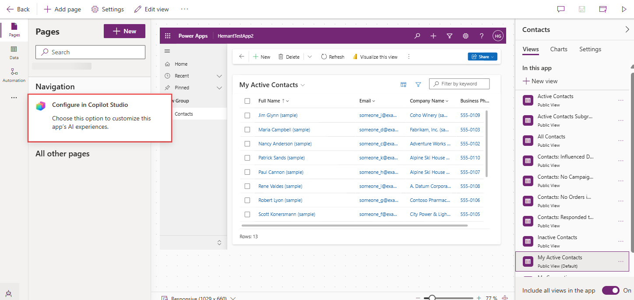The width and height of the screenshot is (634, 300).
Task: Tick the select-all checkbox in grid header
Action: [247, 101]
